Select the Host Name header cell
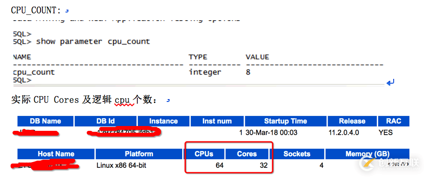The width and height of the screenshot is (424, 177). pos(56,154)
